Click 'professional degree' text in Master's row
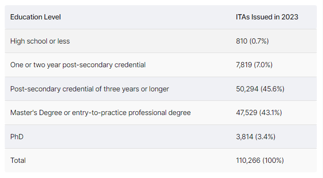This screenshot has height=178, width=323. pos(159,113)
